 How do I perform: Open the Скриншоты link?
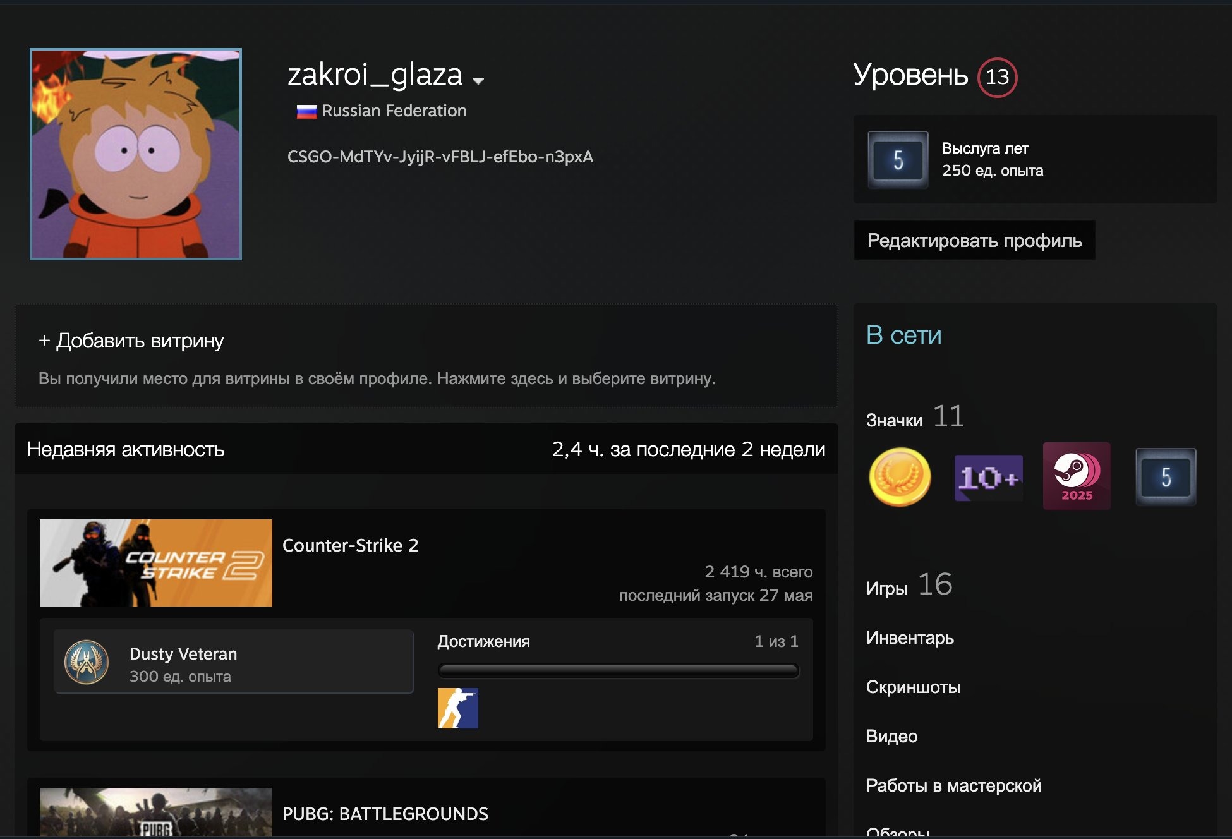[913, 687]
